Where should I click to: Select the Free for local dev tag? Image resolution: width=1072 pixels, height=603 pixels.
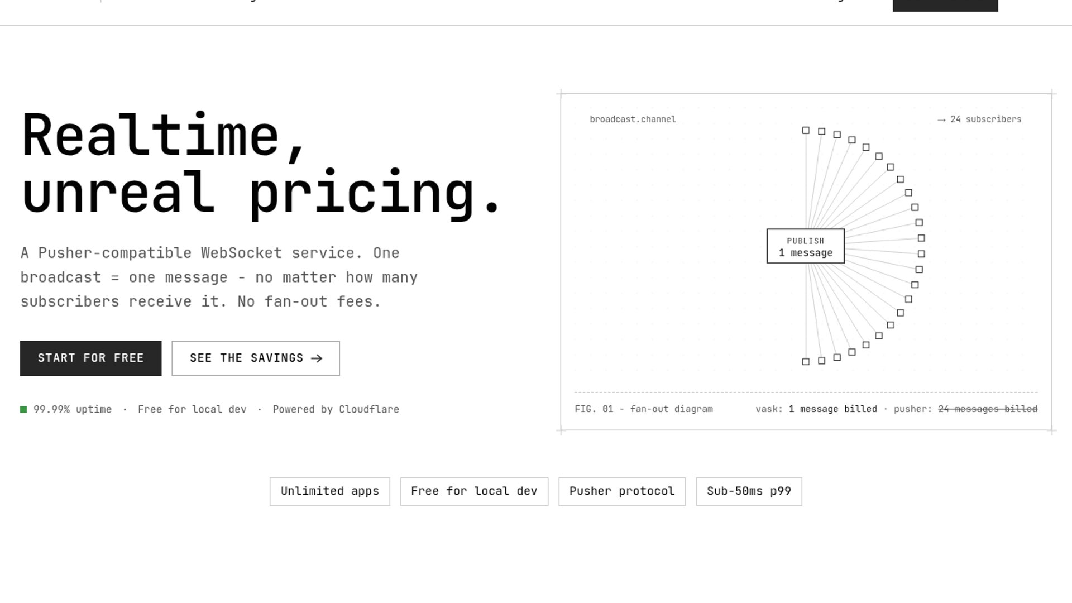coord(474,491)
